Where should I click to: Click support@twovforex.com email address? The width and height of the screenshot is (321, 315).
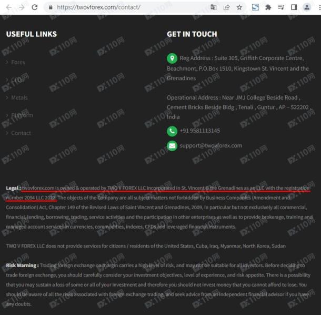tap(211, 145)
